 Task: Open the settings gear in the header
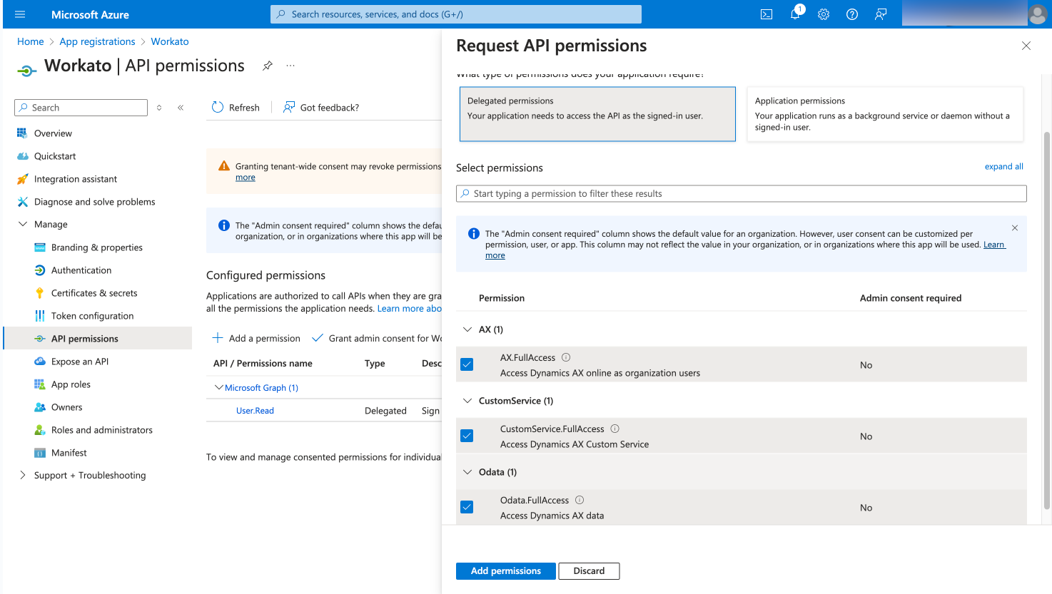(824, 14)
